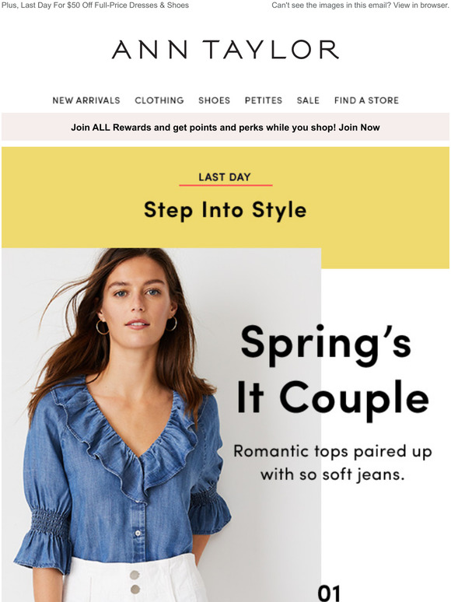The width and height of the screenshot is (451, 602).
Task: Select Find a Store link
Action: tap(366, 100)
